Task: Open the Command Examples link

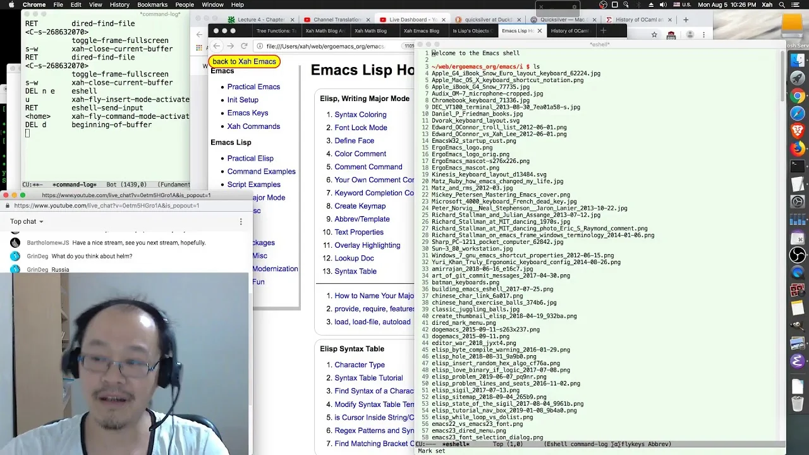Action: click(261, 171)
